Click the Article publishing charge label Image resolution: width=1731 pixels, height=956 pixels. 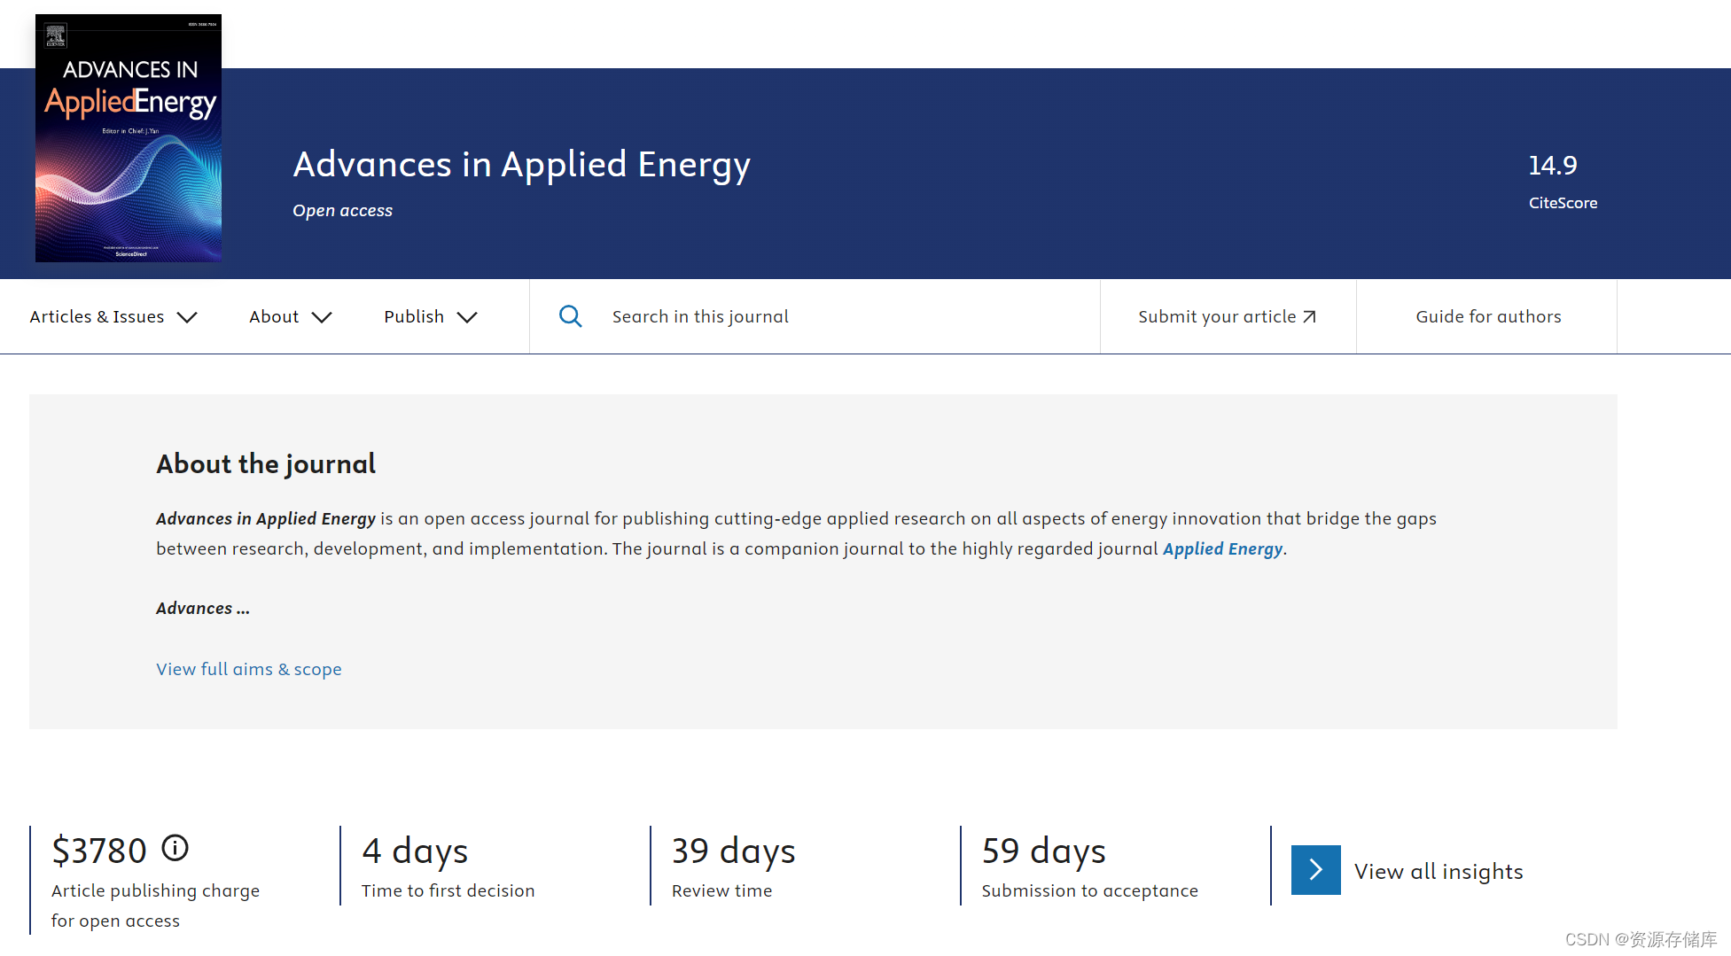155,905
